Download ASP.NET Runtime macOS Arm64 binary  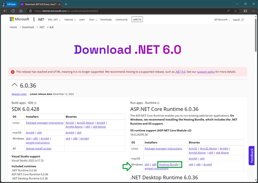click(x=193, y=159)
